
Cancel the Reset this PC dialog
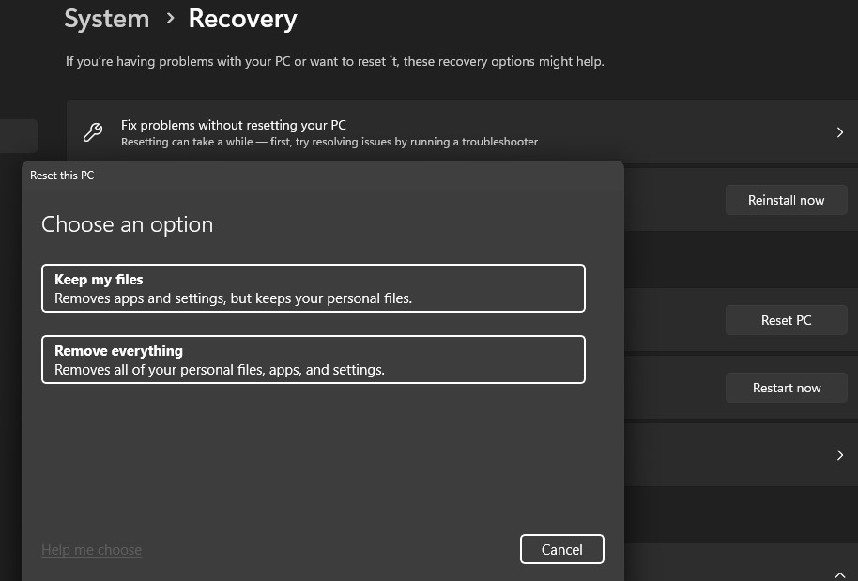coord(562,549)
